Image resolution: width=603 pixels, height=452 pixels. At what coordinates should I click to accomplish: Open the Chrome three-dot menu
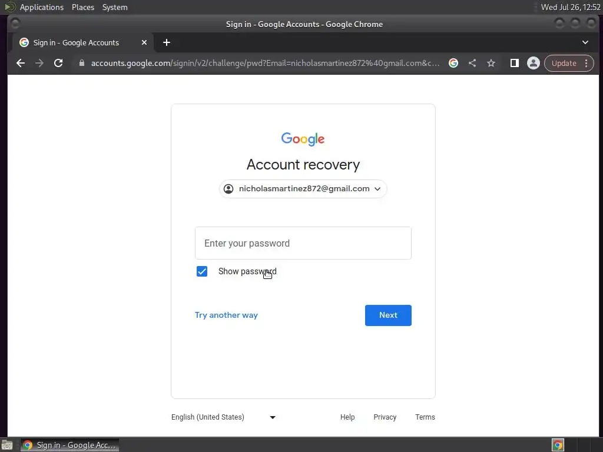[586, 63]
